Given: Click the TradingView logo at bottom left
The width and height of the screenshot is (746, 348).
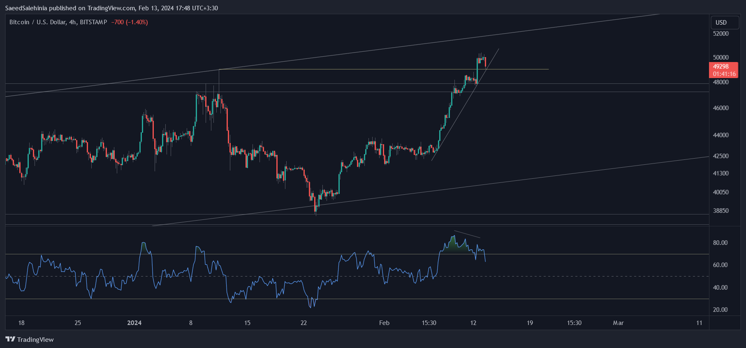Looking at the screenshot, I should [30, 339].
